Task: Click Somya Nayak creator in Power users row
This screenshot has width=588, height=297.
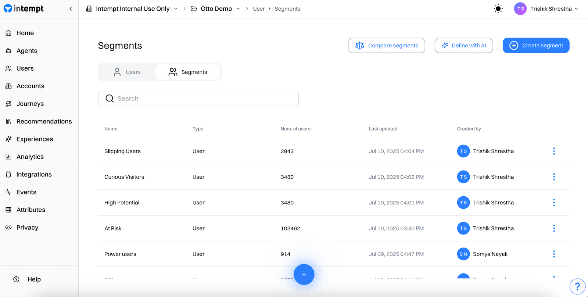Action: click(x=490, y=254)
